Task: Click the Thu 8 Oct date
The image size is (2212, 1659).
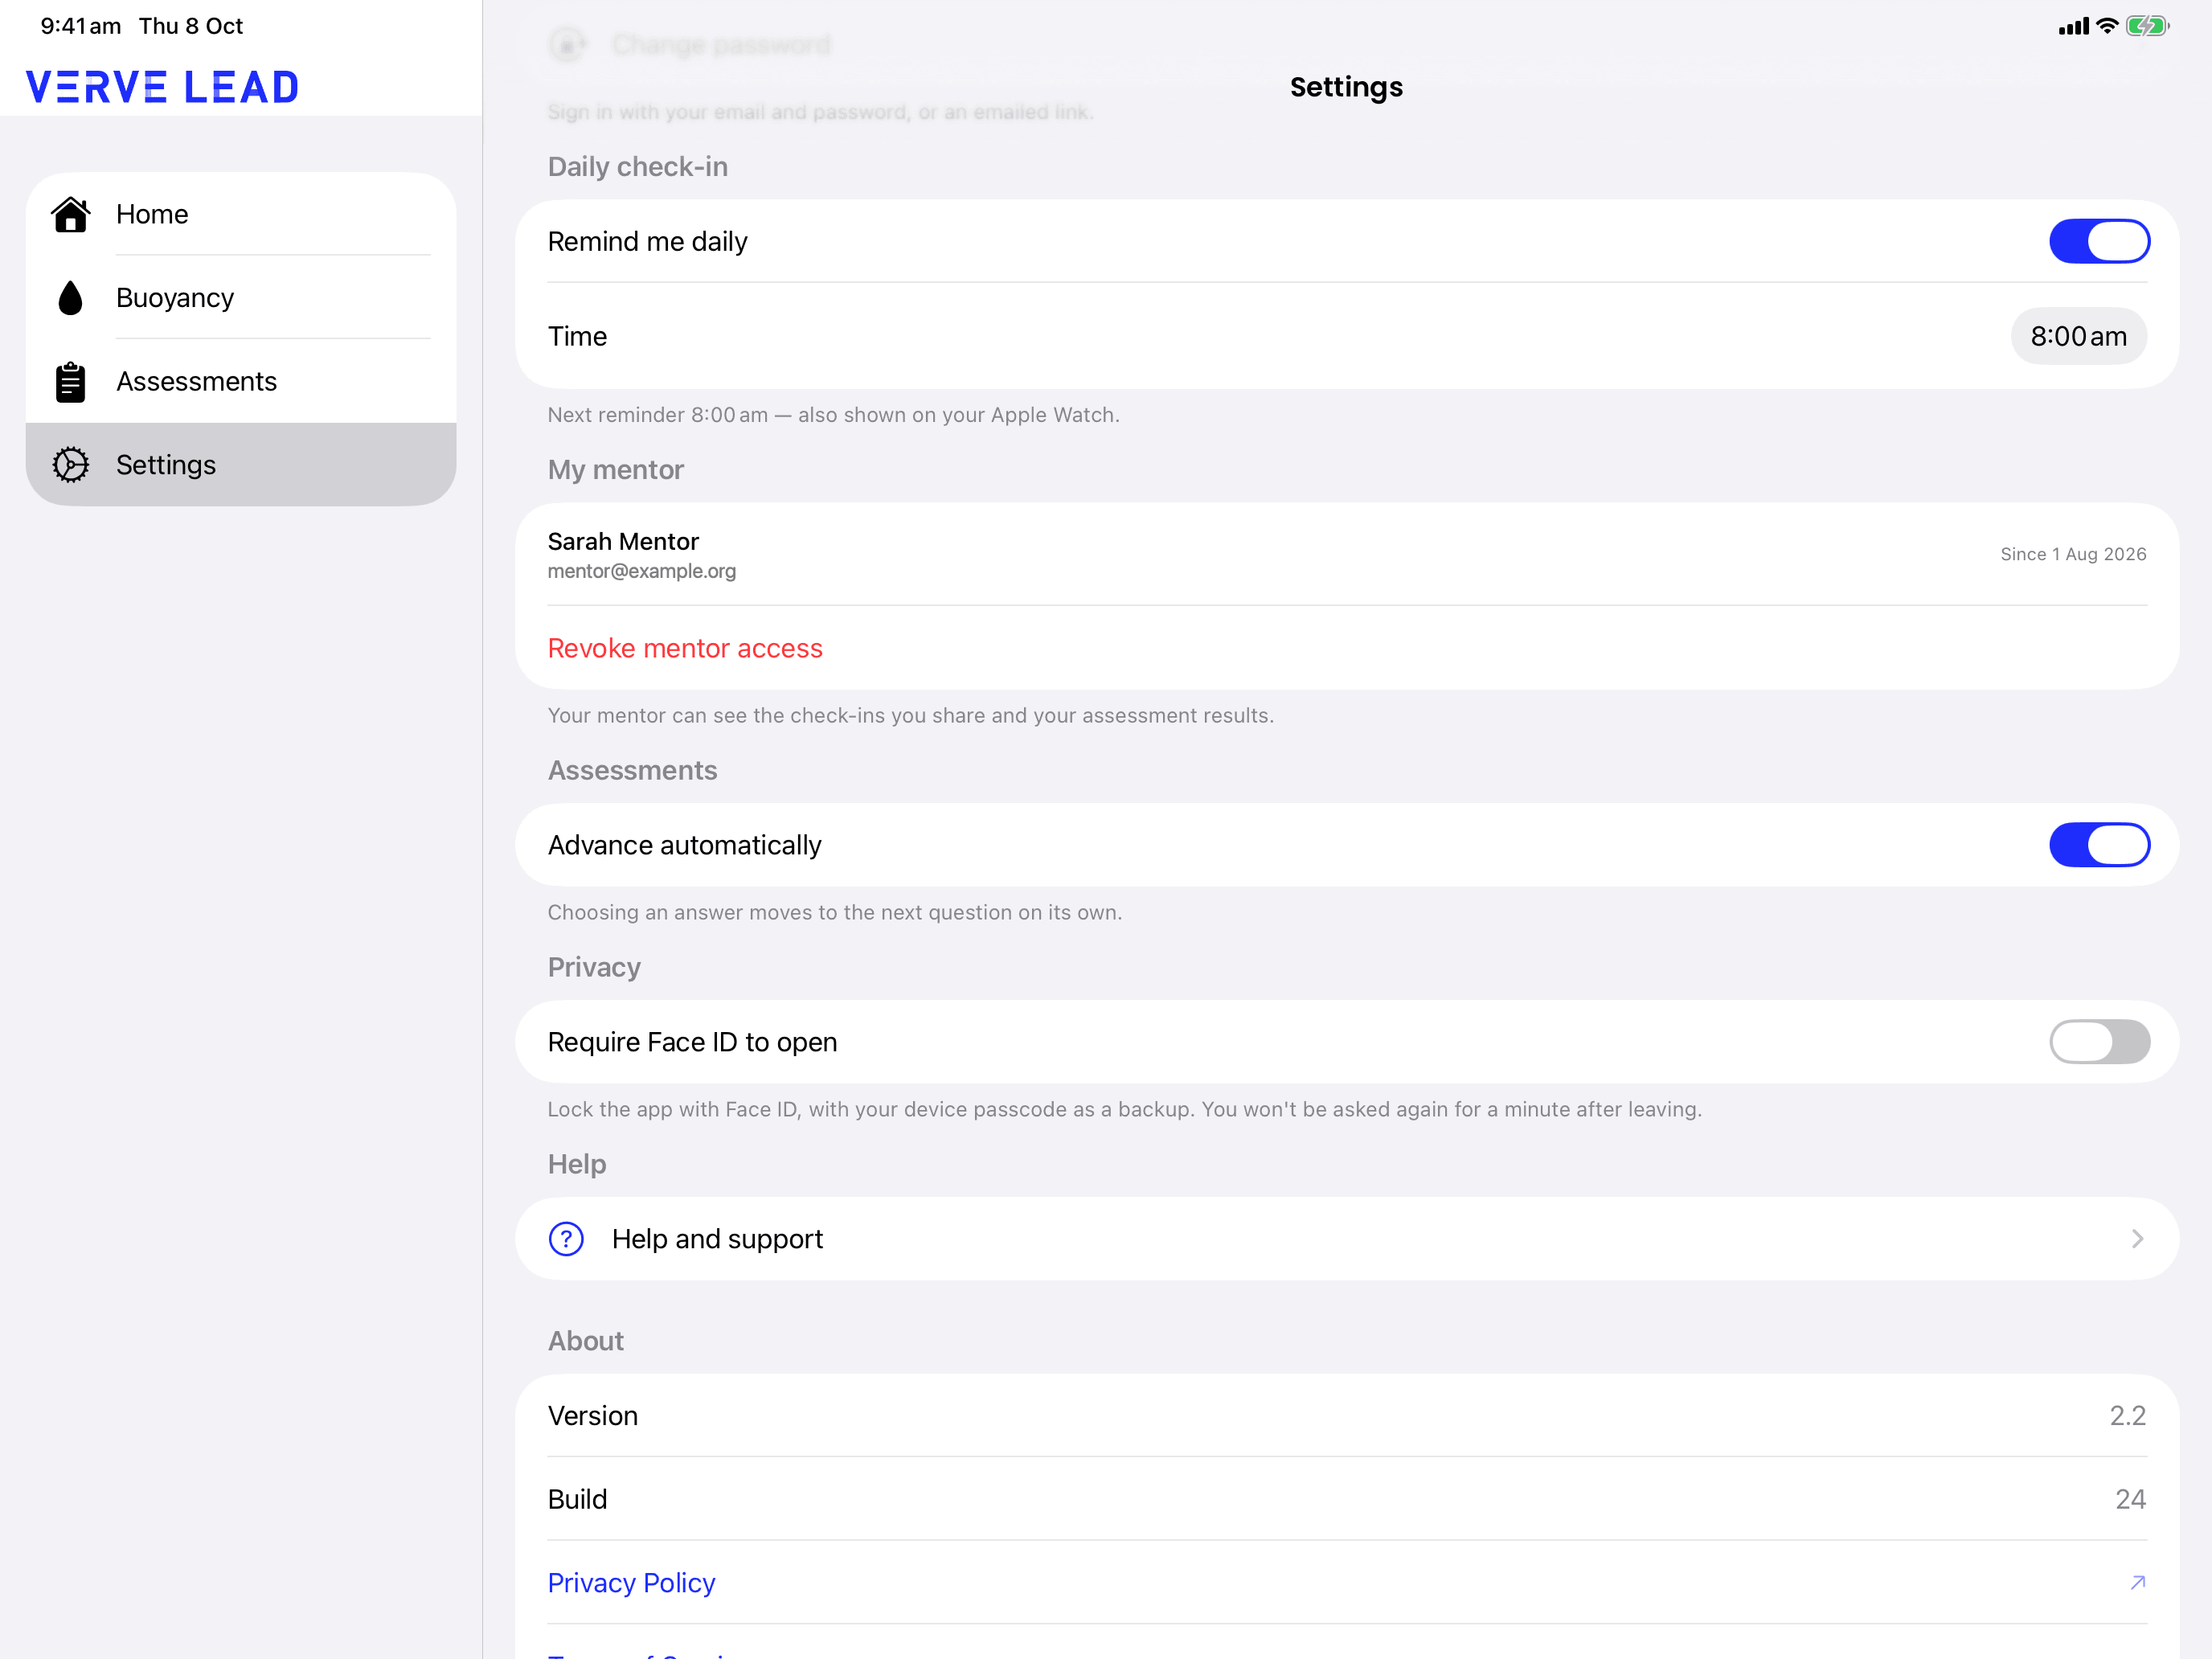Action: (191, 26)
